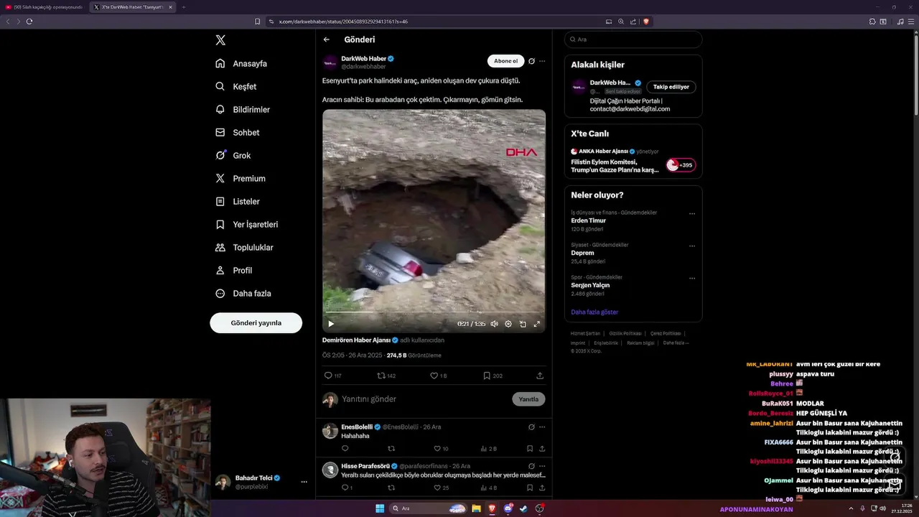Viewport: 919px width, 517px height.
Task: Click the Yanıtını gönder reply field
Action: (424, 399)
